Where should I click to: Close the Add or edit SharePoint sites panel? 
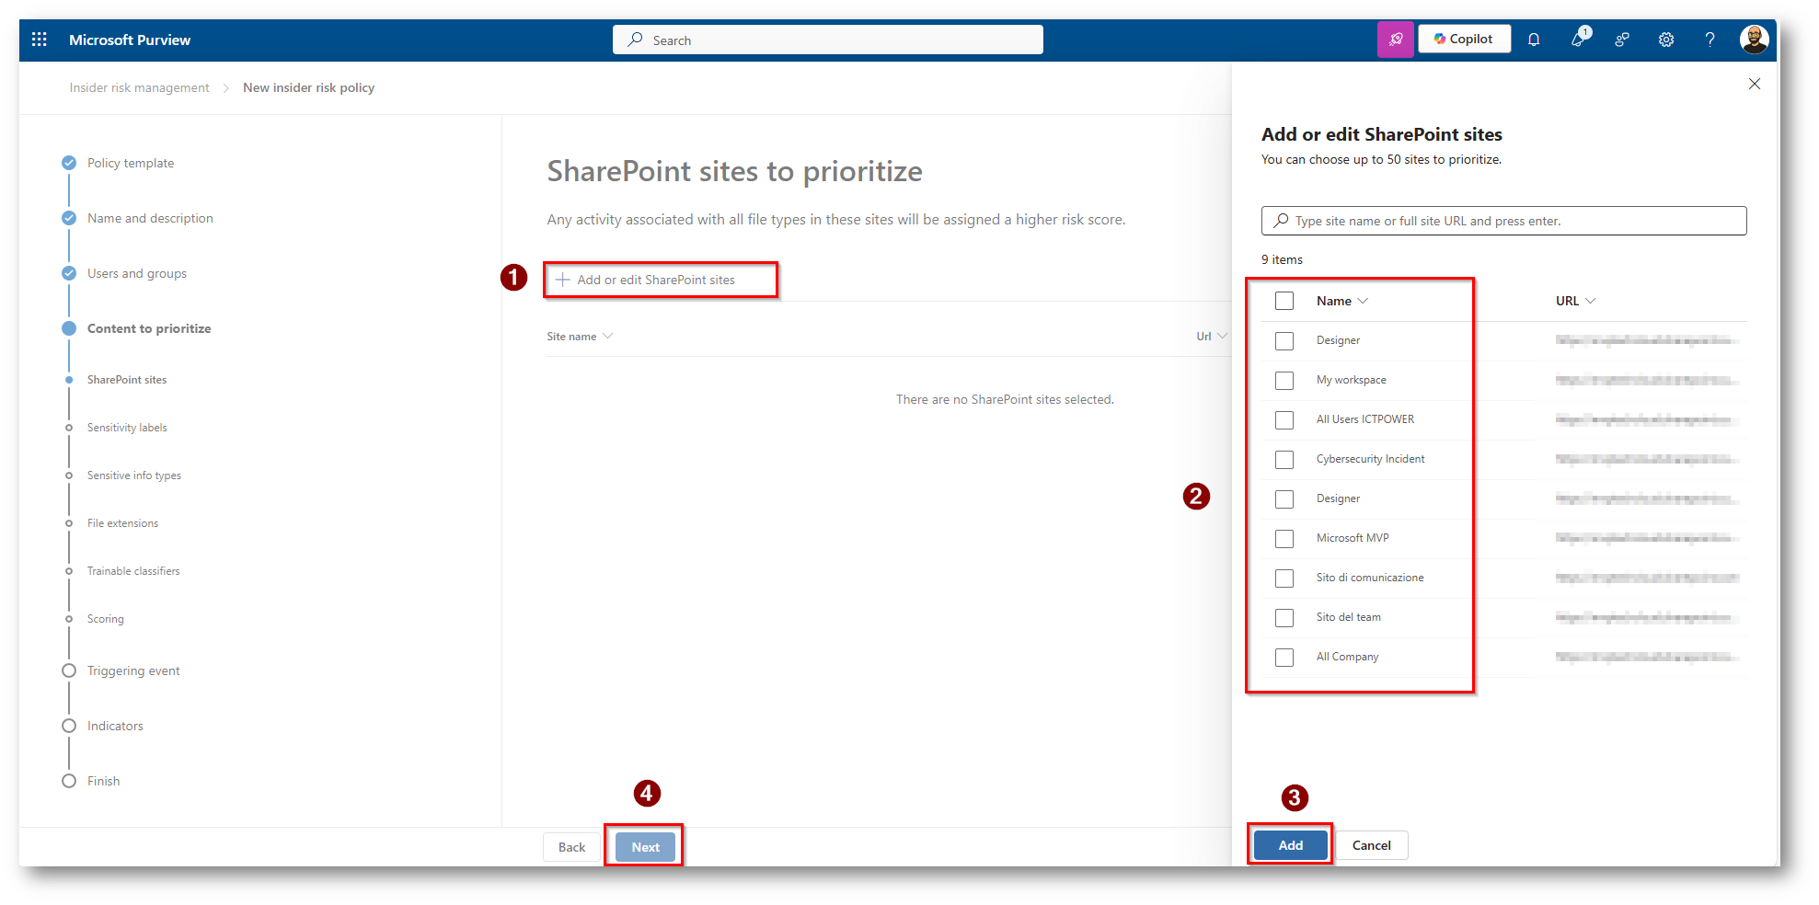click(x=1755, y=84)
